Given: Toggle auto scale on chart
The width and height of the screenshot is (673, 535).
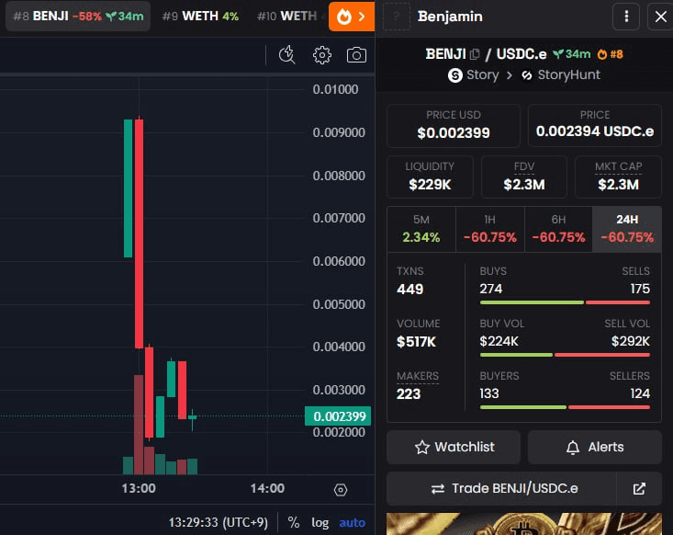Looking at the screenshot, I should coord(352,522).
